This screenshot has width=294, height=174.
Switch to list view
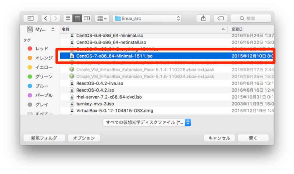pyautogui.click(x=77, y=18)
